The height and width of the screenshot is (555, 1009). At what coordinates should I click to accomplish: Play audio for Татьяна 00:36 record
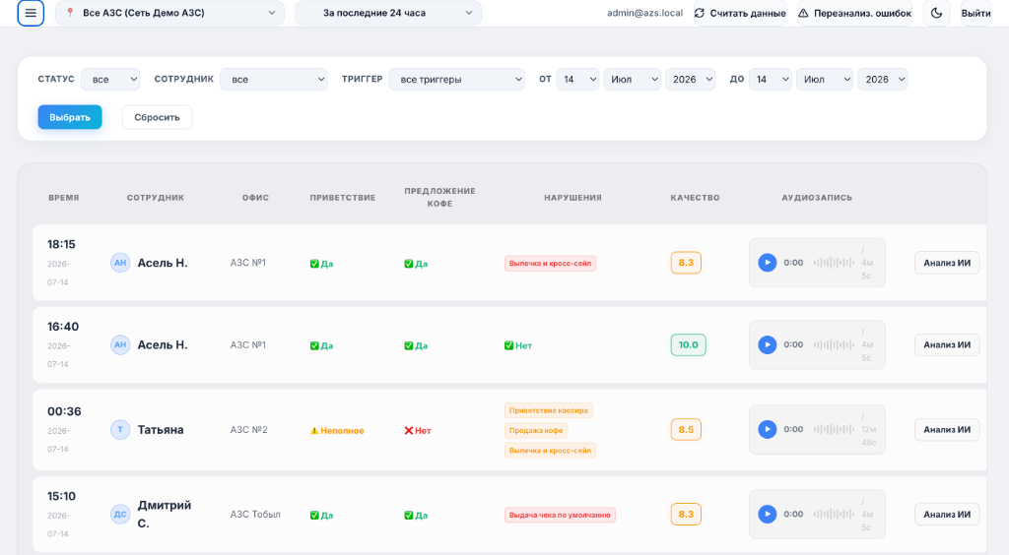coord(767,430)
